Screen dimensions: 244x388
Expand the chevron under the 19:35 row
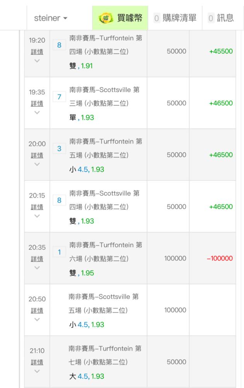tap(37, 112)
